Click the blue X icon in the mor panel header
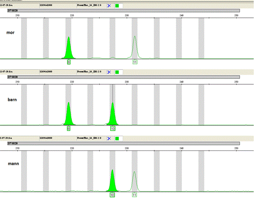255x200 pixels. (109, 6)
